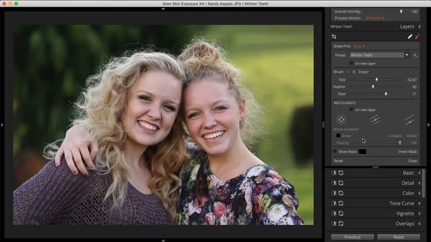Viewport: 431px width, 242px height.
Task: Enable the Show Mask checkbox
Action: coord(335,151)
